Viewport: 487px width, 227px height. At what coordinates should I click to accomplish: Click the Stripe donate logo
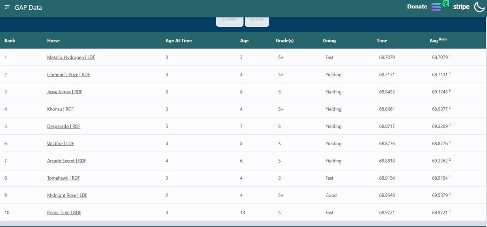pos(461,7)
